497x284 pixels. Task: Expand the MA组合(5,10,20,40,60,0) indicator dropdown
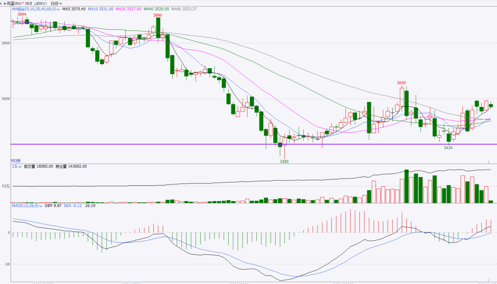point(36,9)
